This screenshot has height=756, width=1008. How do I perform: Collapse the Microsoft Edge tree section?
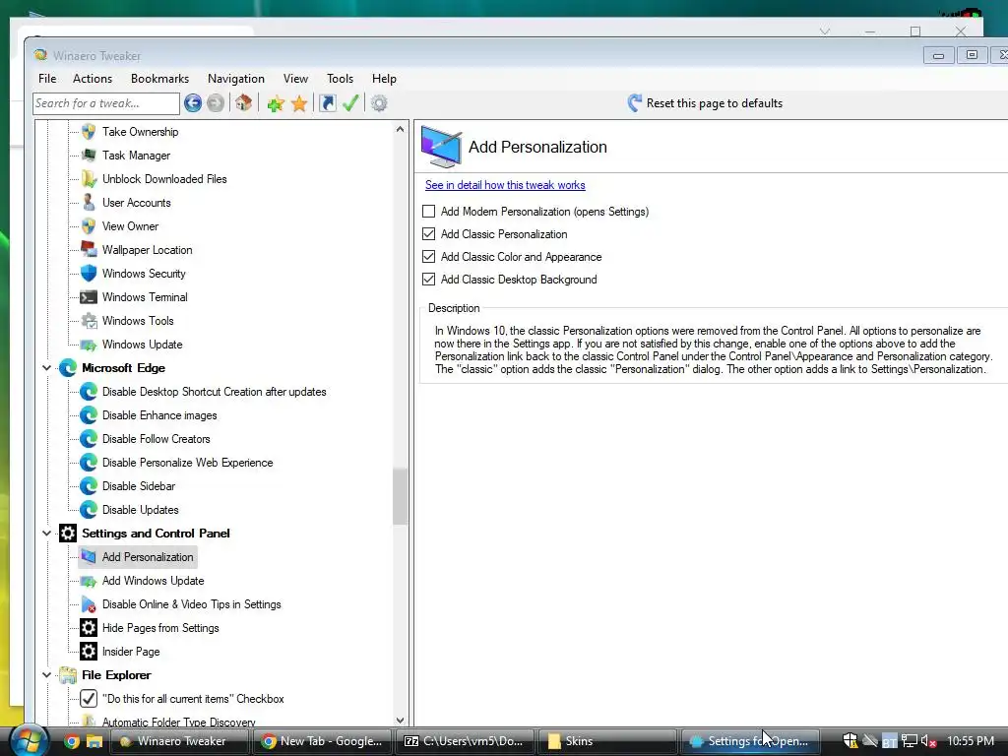(47, 368)
